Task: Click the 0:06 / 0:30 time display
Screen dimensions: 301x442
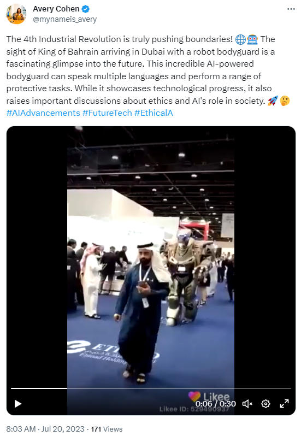Action: (x=216, y=404)
